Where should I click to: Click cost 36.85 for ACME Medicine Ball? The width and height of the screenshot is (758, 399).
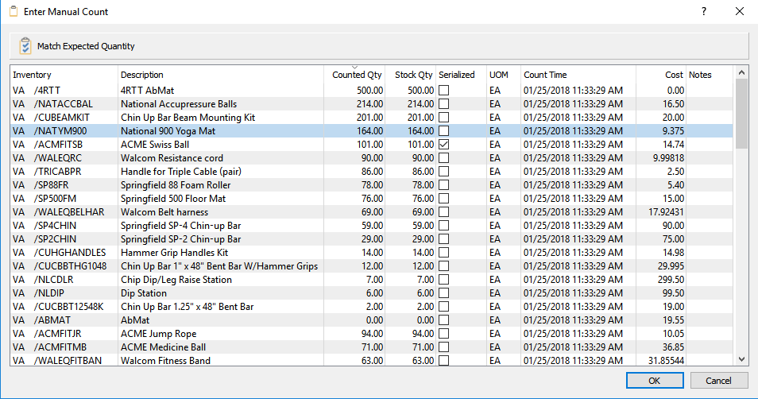674,347
